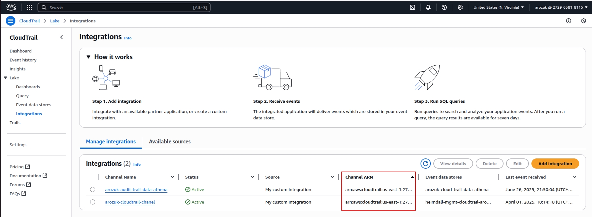This screenshot has width=592, height=217.
Task: Collapse the CloudTrail side panel
Action: (62, 37)
